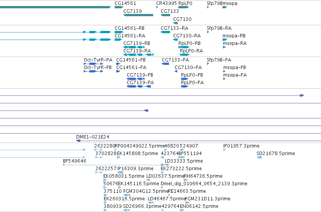321x212 pixels.
Task: Click the EK058031.5prime EST label
Action: [124, 176]
